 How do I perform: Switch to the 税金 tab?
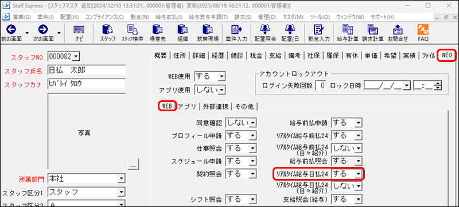tap(256, 55)
